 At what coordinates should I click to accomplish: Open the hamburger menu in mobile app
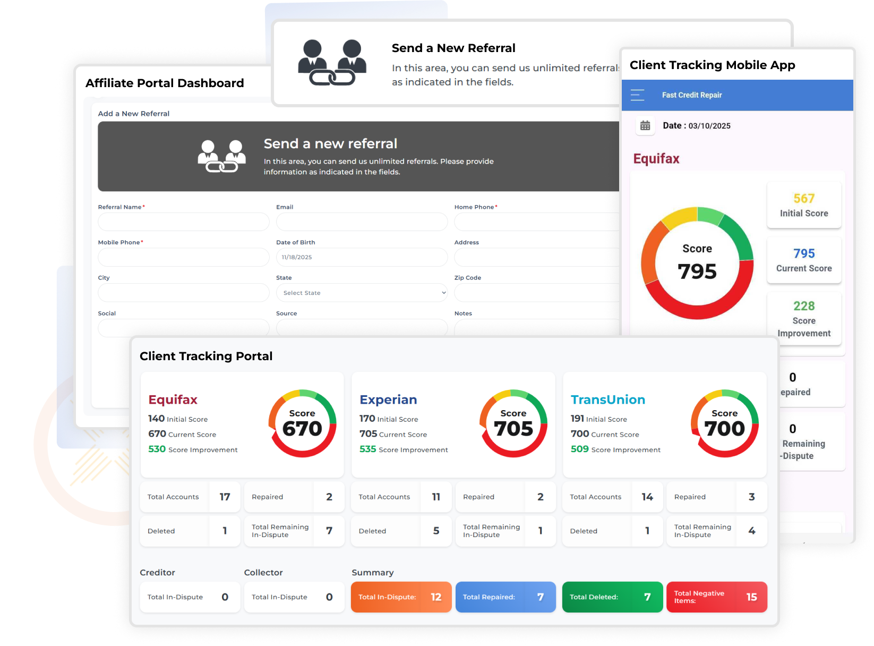tap(637, 95)
